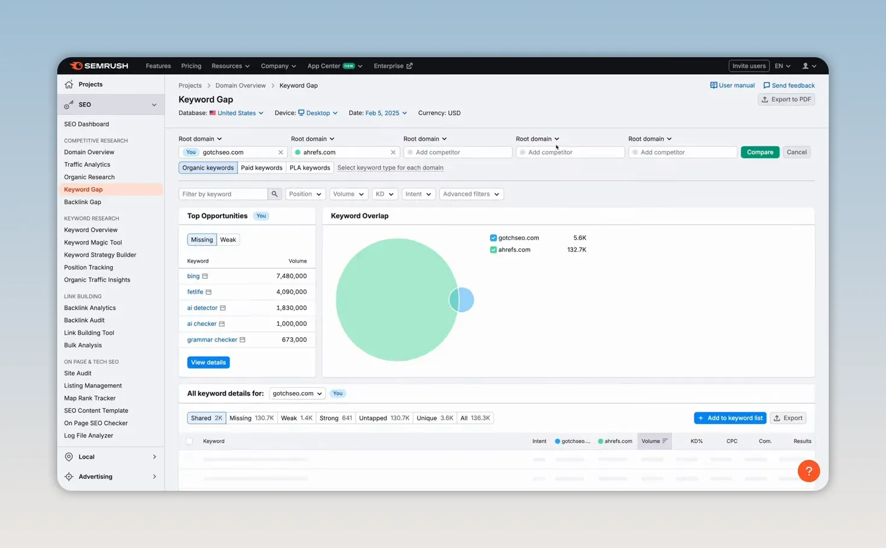Click the SERP icon beside fetlife
This screenshot has height=548, width=886.
click(x=209, y=292)
